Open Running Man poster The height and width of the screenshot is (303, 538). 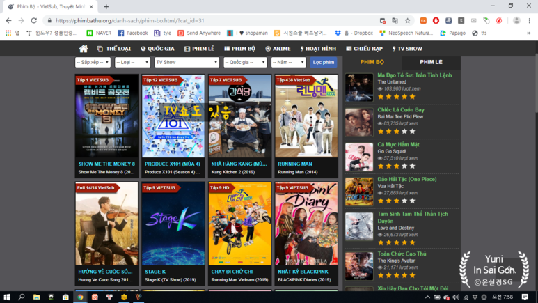click(x=306, y=116)
